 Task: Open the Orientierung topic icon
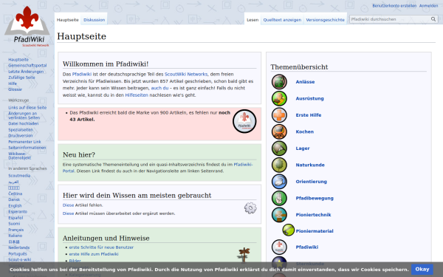(x=279, y=182)
